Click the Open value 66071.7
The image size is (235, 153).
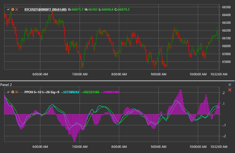pos(78,9)
